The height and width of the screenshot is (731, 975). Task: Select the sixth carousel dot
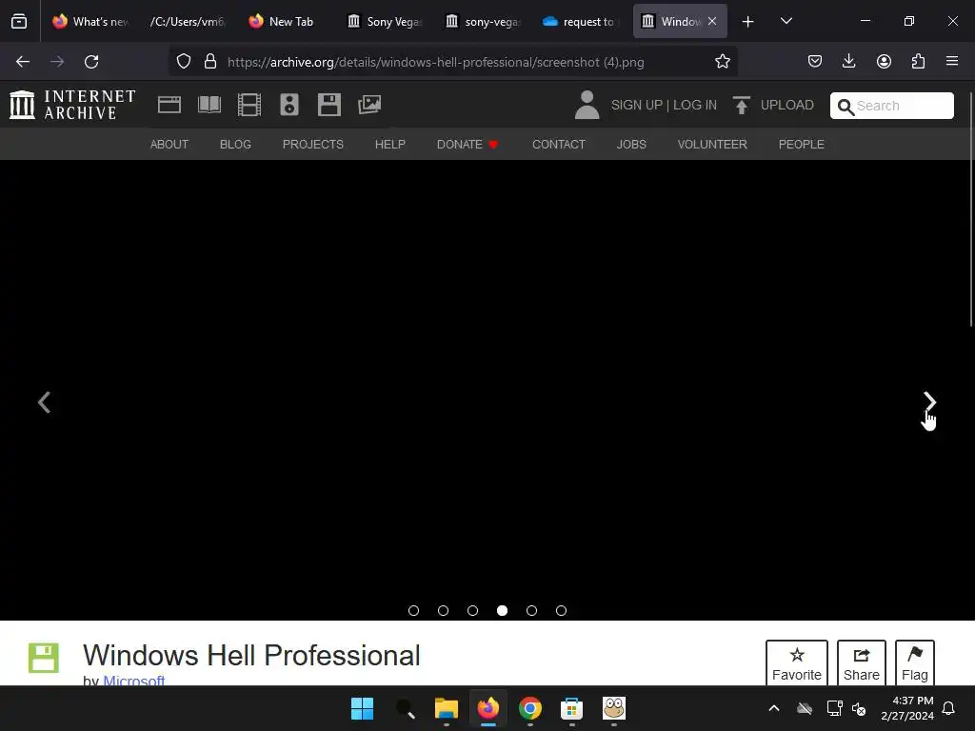(561, 610)
